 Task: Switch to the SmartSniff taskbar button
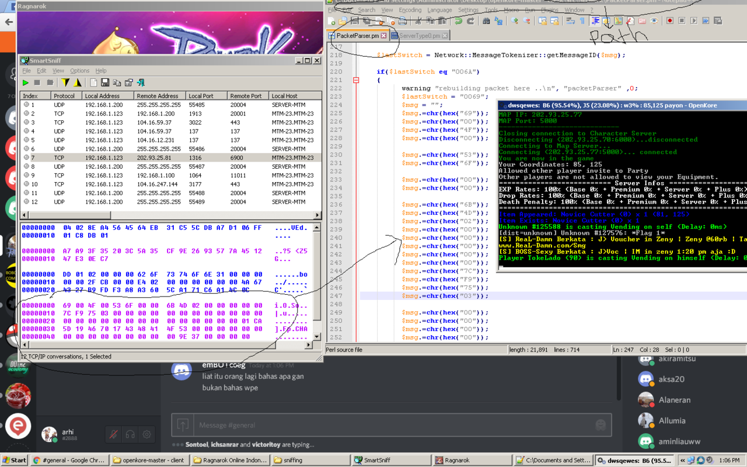pyautogui.click(x=390, y=460)
